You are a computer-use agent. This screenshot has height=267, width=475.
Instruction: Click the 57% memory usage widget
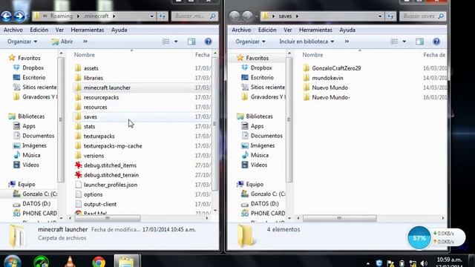[x=419, y=238]
